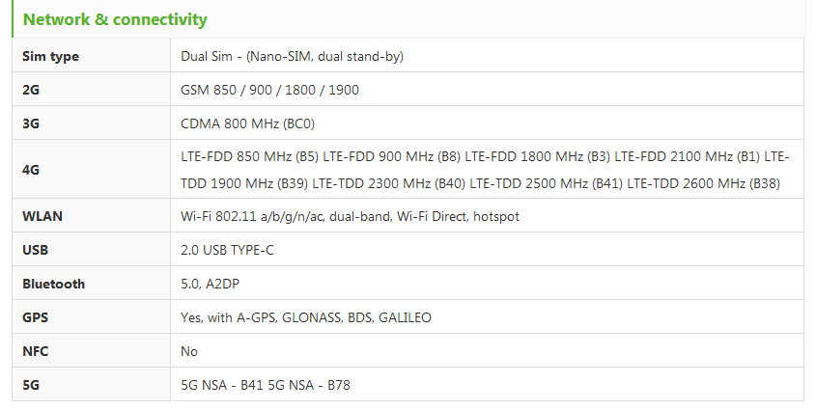This screenshot has height=410, width=816.
Task: Select the USB row label
Action: pyautogui.click(x=36, y=250)
